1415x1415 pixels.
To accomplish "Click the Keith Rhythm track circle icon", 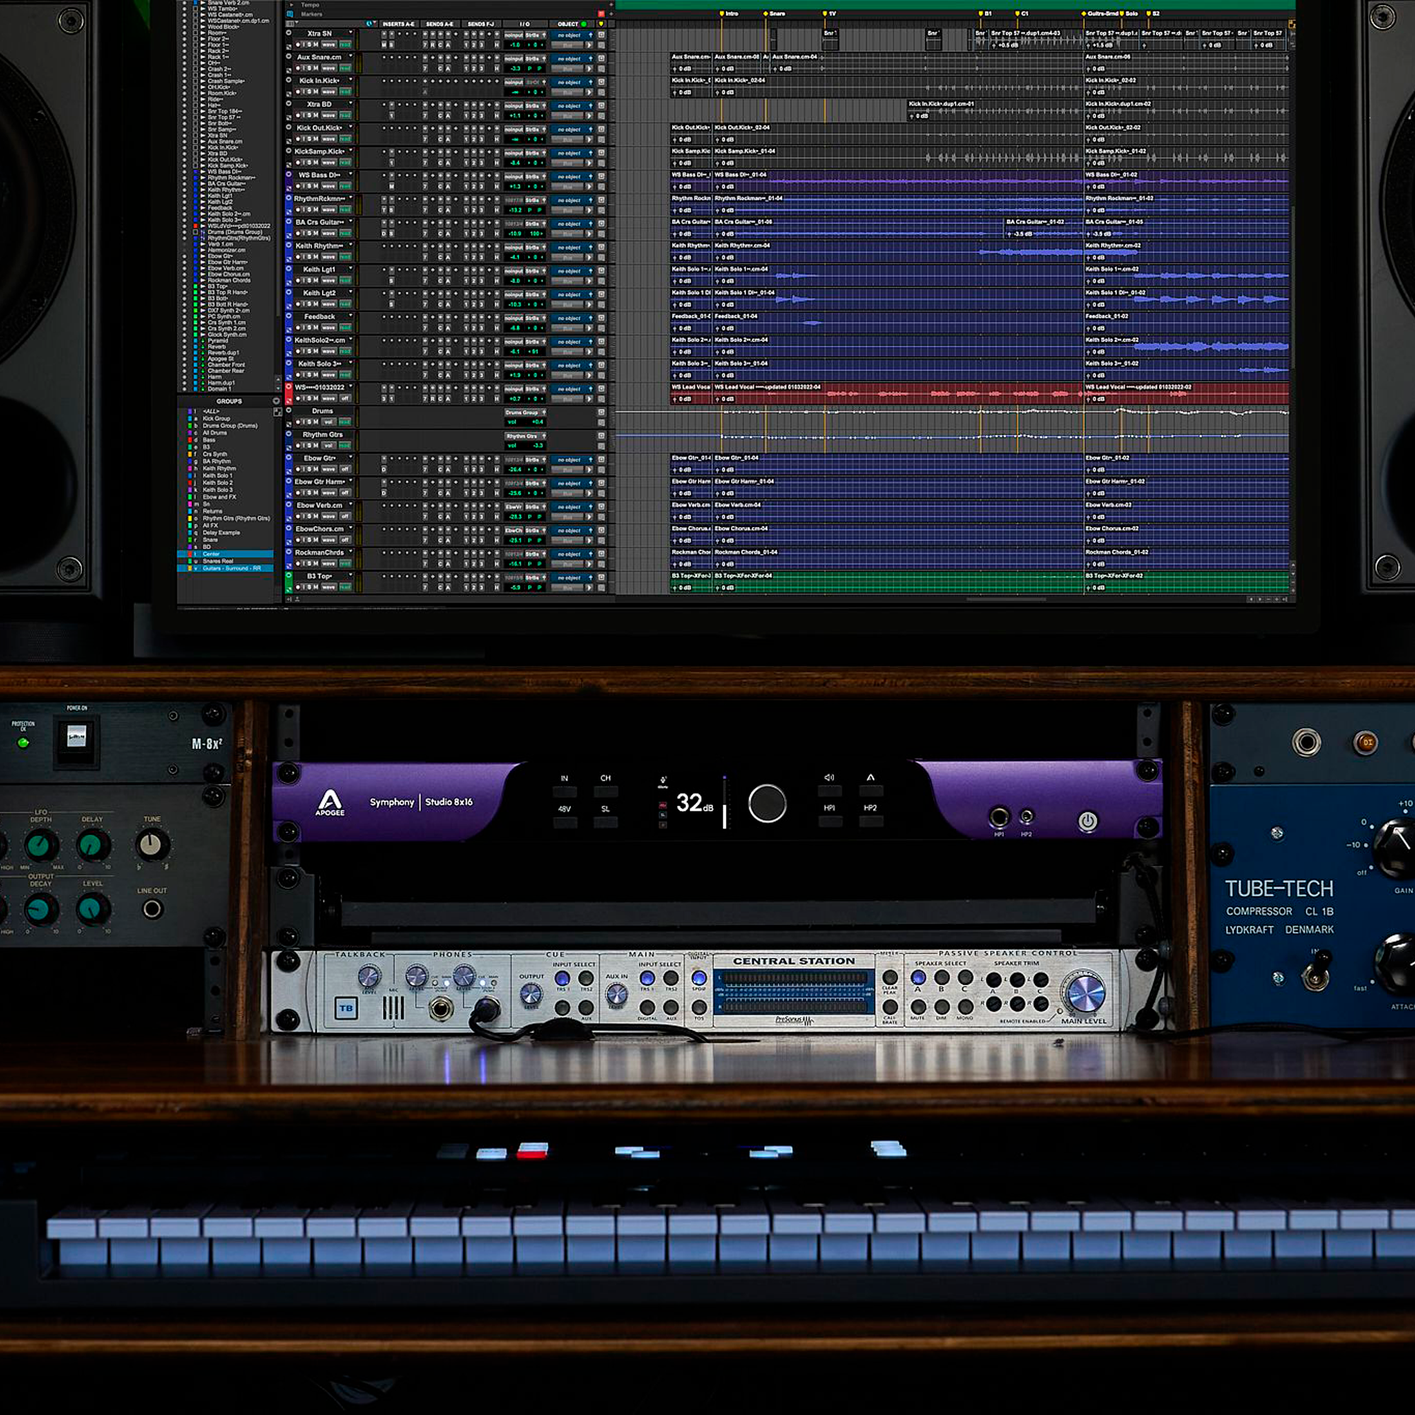I will tap(289, 246).
